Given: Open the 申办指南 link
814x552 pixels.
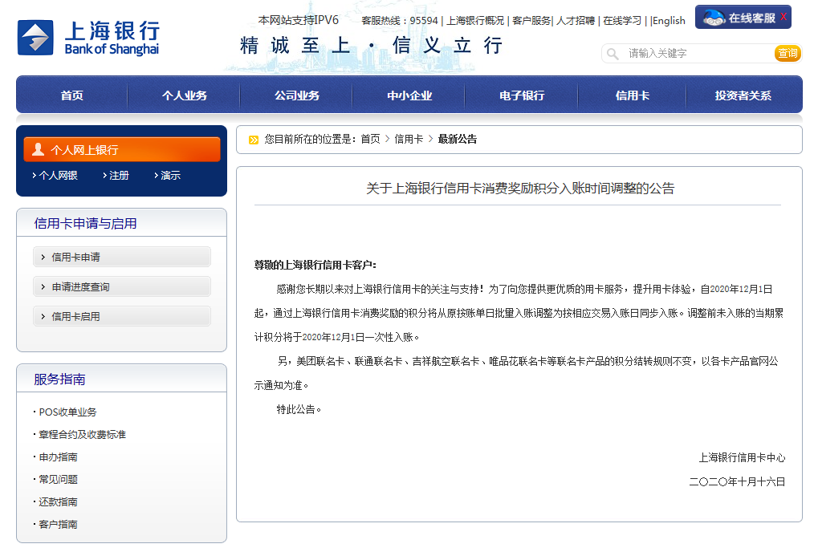Looking at the screenshot, I should point(58,457).
